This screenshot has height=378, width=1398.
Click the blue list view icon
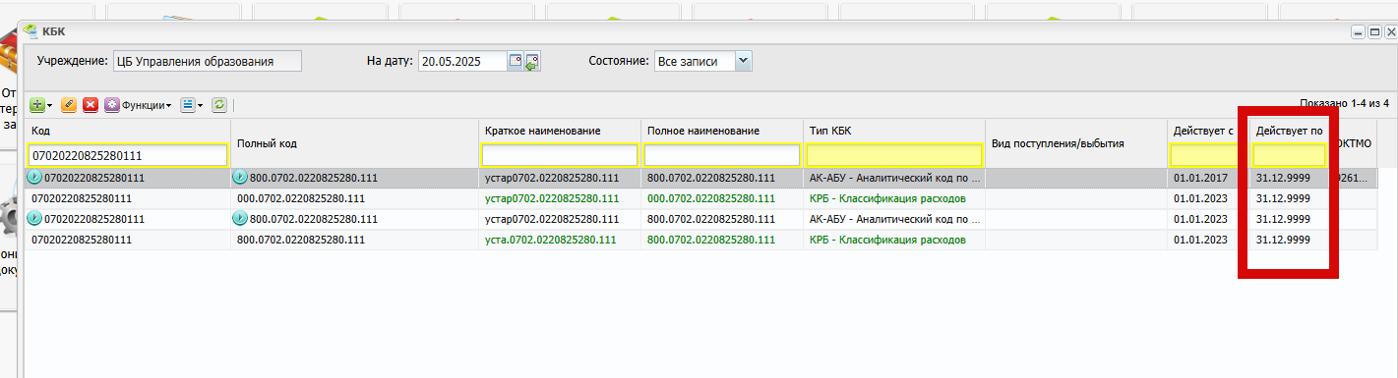pyautogui.click(x=187, y=104)
